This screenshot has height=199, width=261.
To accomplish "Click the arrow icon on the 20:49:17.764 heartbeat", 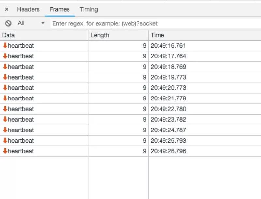I will (x=5, y=56).
